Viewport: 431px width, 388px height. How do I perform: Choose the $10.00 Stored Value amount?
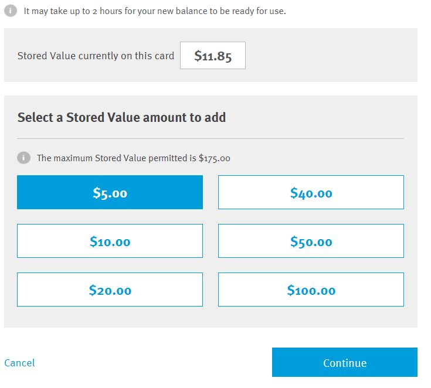coord(110,241)
